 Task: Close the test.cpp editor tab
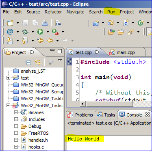point(97,52)
